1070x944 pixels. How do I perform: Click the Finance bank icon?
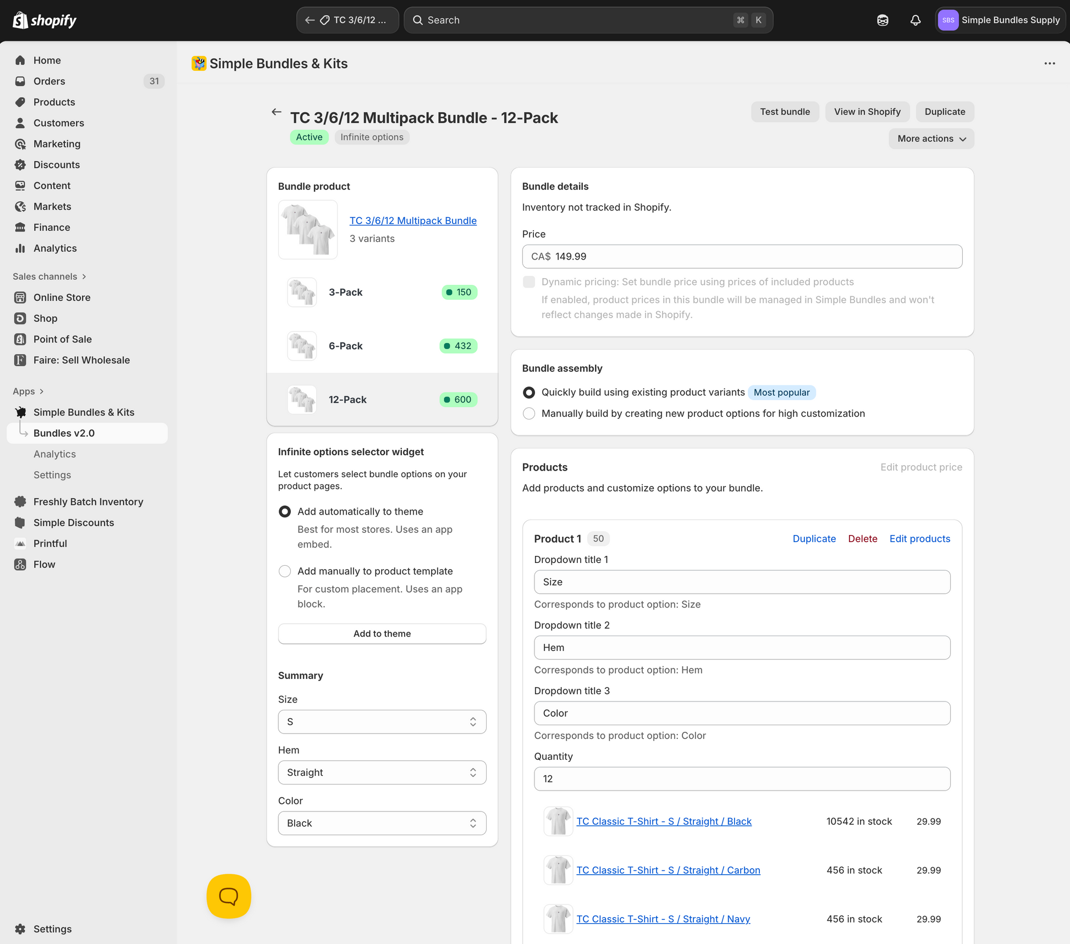[20, 228]
